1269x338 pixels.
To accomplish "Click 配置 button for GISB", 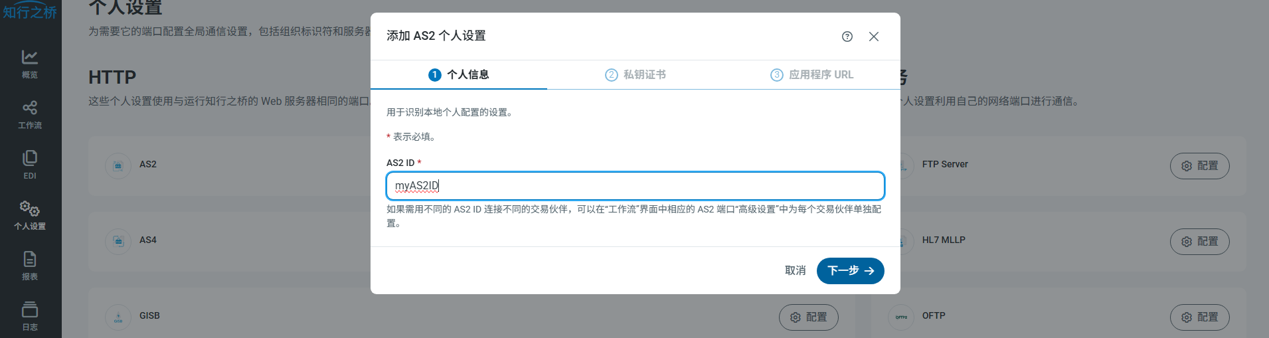I will click(808, 317).
